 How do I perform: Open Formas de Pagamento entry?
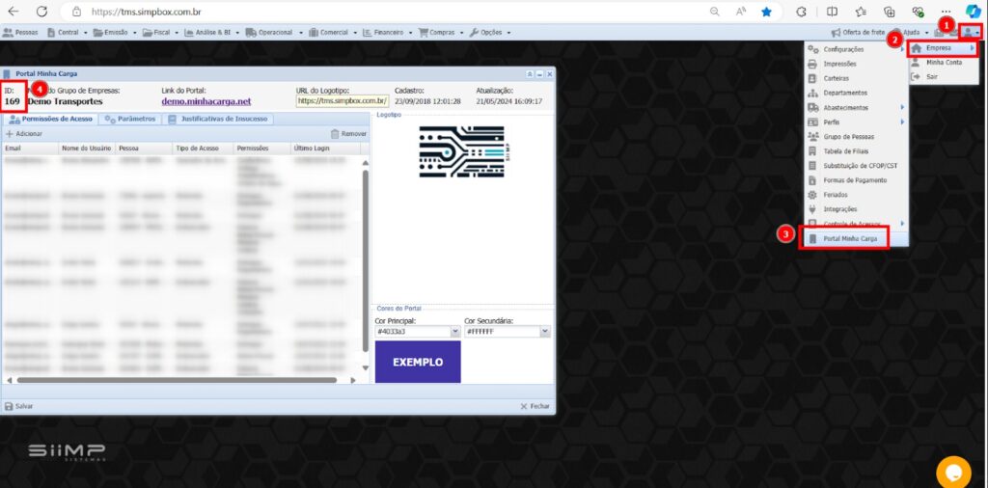(856, 180)
